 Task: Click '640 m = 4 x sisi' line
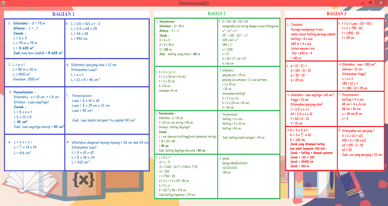(301, 44)
